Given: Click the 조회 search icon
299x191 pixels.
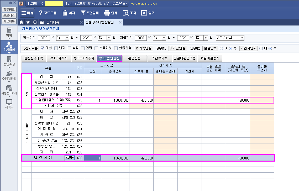Looking at the screenshot, I should pos(126,13).
